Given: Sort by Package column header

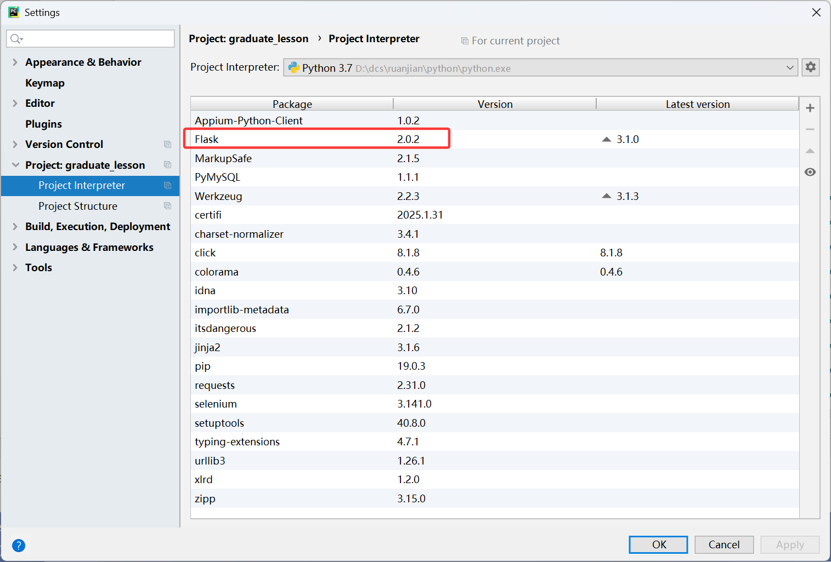Looking at the screenshot, I should (292, 104).
